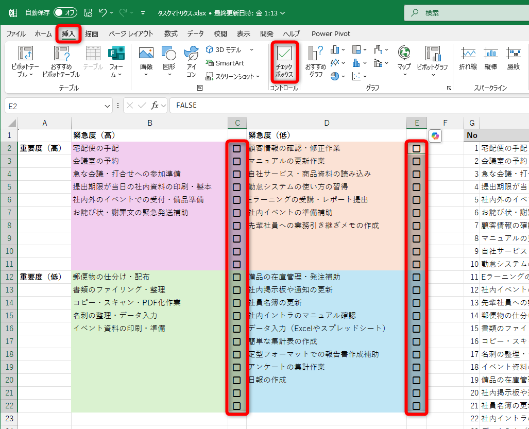The height and width of the screenshot is (429, 529).
Task: Select the Insert (挿入) tab
Action: click(69, 33)
